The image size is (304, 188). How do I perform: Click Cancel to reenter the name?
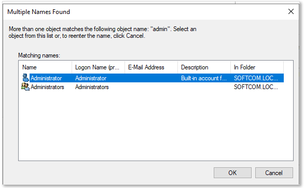click(x=274, y=172)
